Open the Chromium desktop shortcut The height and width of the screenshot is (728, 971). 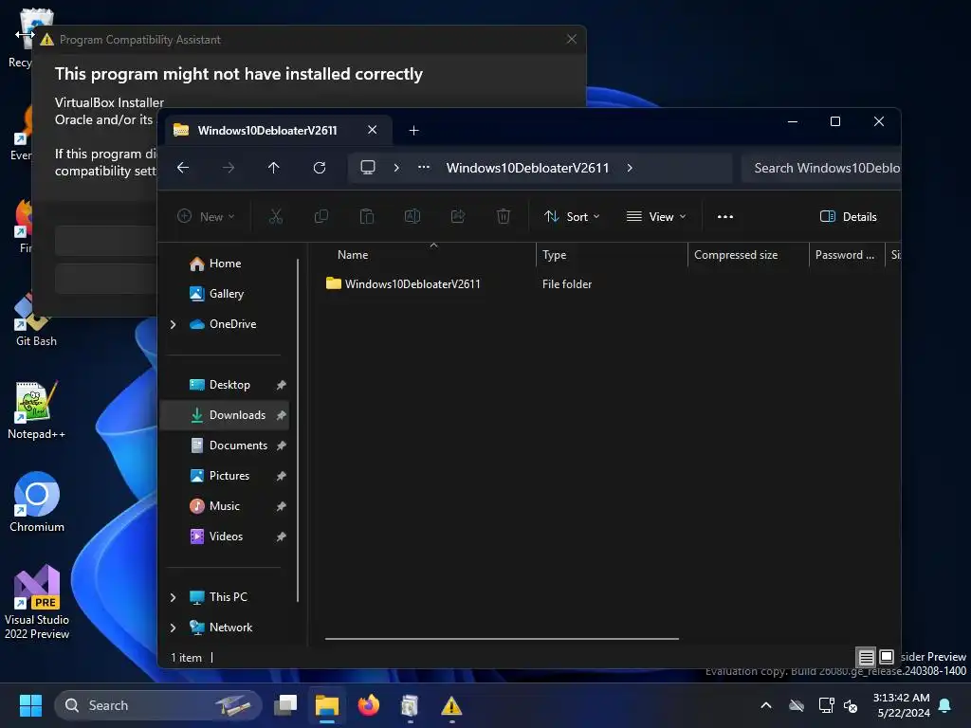[37, 502]
